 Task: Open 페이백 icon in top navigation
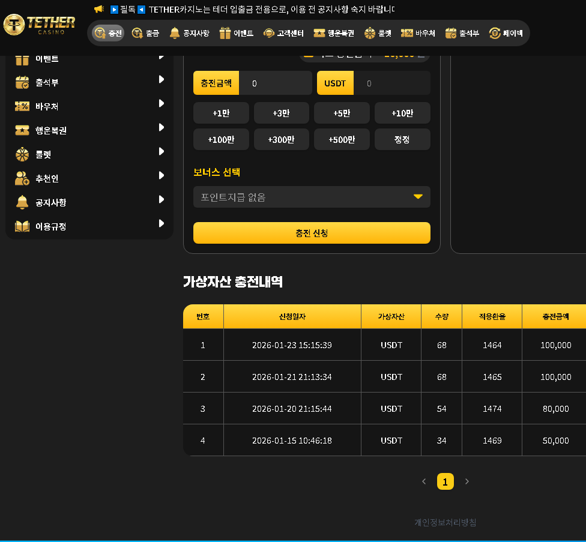(x=495, y=34)
